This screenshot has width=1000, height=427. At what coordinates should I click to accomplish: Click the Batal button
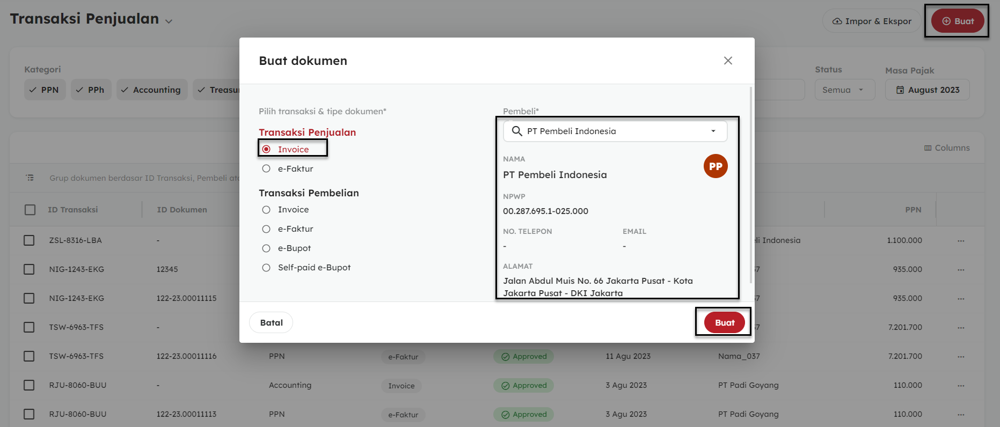271,322
